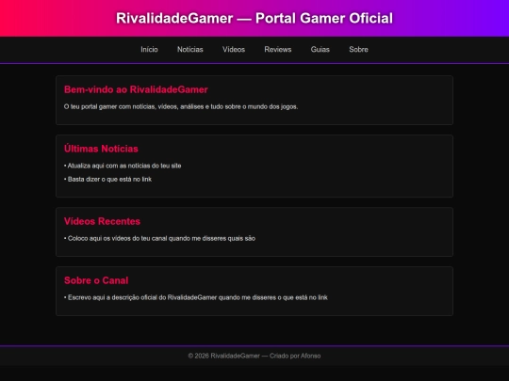Open the Vídeos nav item
509x381 pixels.
coord(234,49)
